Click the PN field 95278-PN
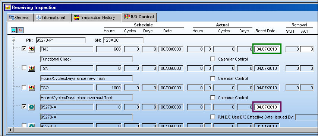Screen dimensions: 318x136 (x=61, y=40)
